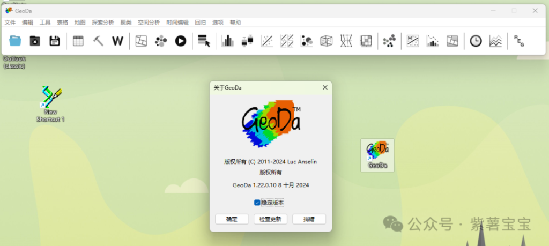Select the GeoDa desktop shortcut

point(377,154)
